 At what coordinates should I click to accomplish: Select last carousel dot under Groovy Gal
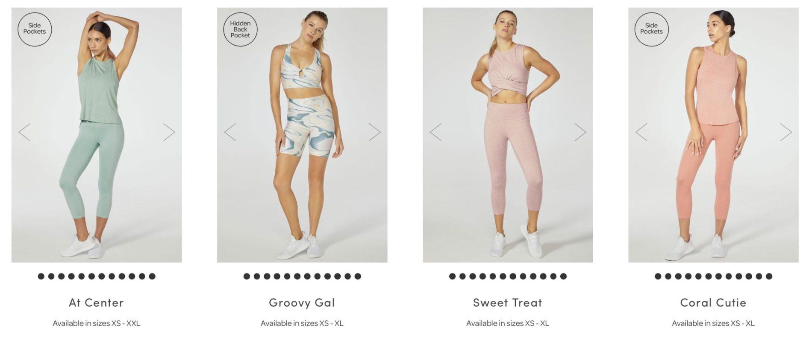[358, 276]
